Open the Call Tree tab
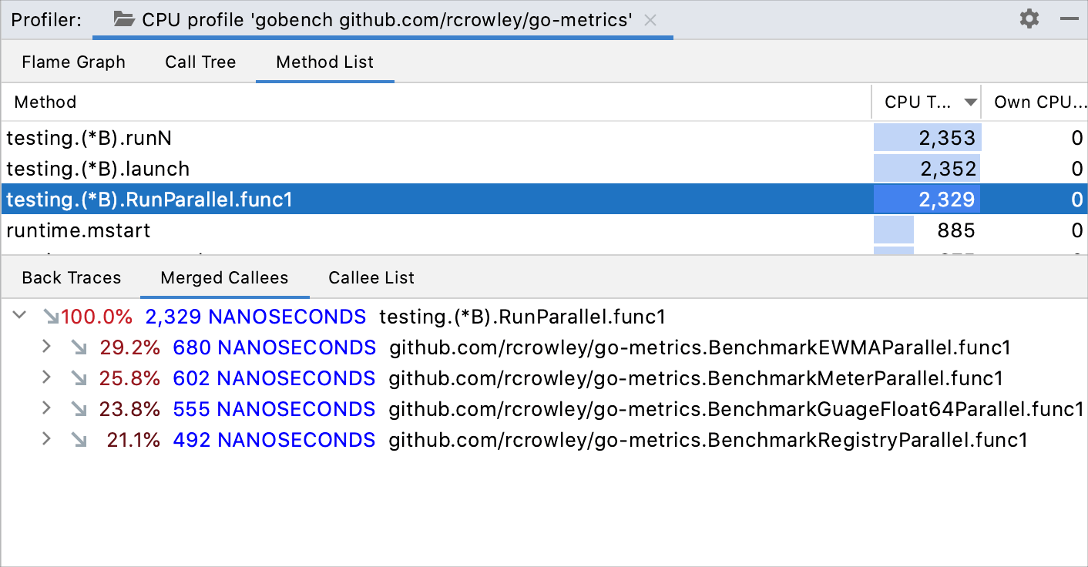Image resolution: width=1088 pixels, height=567 pixels. point(200,62)
